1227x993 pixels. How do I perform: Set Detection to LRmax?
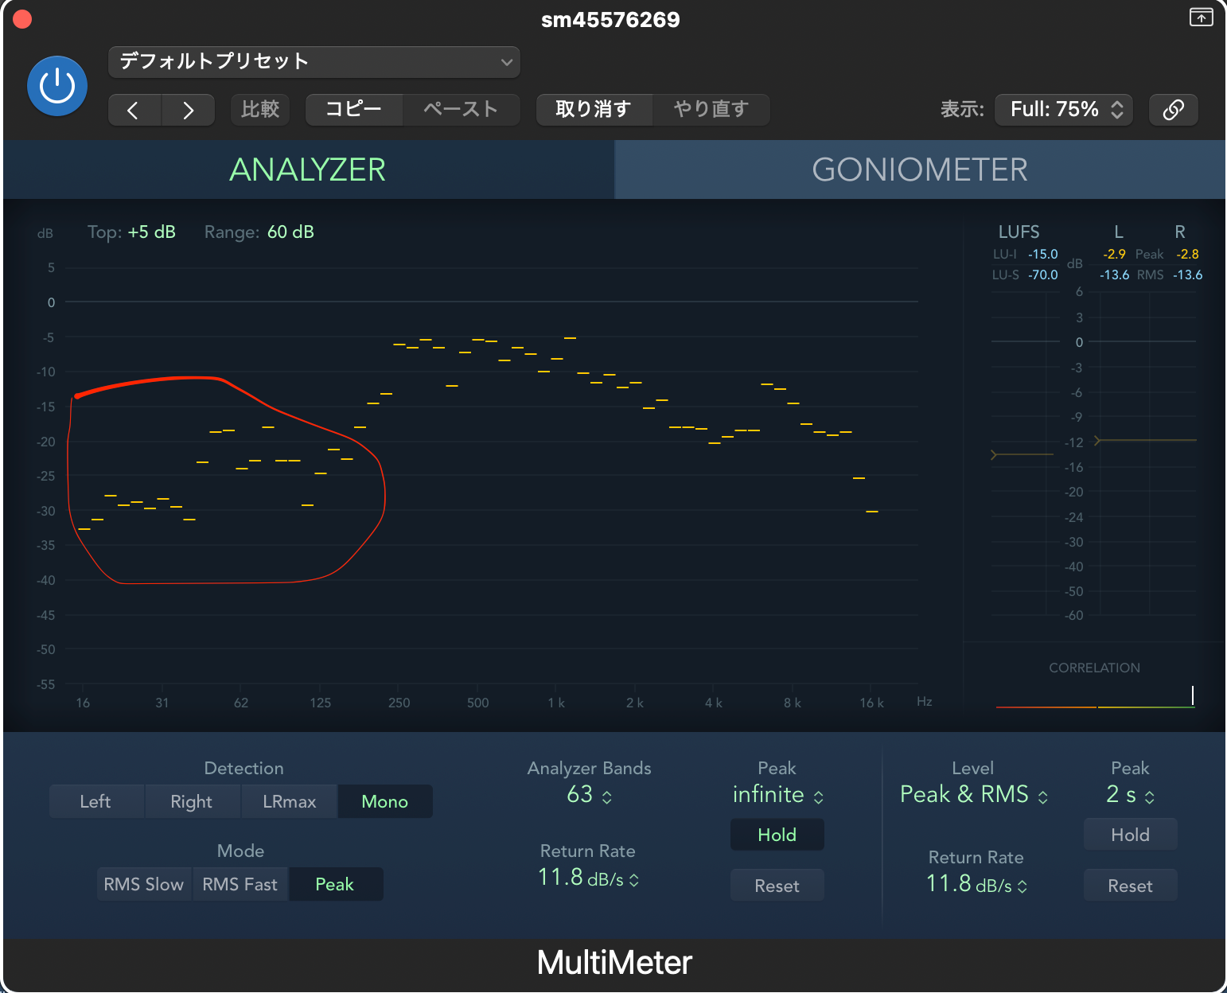click(290, 802)
